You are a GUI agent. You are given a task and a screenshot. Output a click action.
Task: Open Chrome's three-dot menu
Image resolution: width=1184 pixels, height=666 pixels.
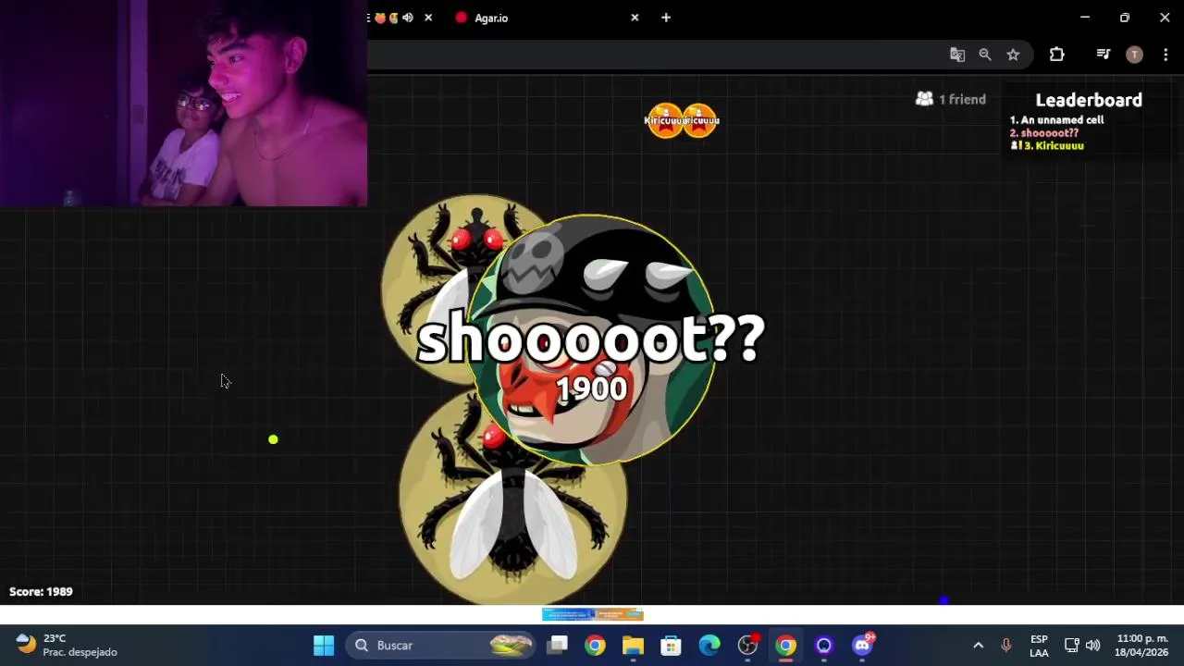(1165, 55)
